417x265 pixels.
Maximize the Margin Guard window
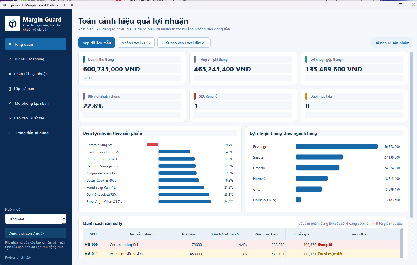[x=401, y=5]
